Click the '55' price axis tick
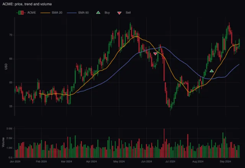Screen dimensions: 245x168 [x=11, y=106]
